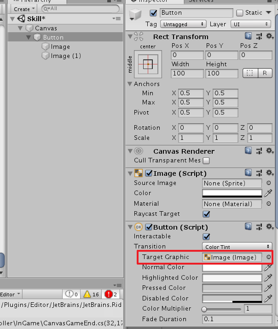This screenshot has height=329, width=278.
Task: Open the Static flags dropdown arrow
Action: [268, 12]
